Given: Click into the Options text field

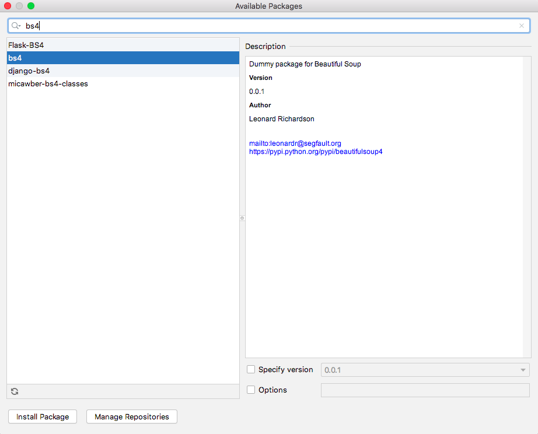Looking at the screenshot, I should point(425,390).
